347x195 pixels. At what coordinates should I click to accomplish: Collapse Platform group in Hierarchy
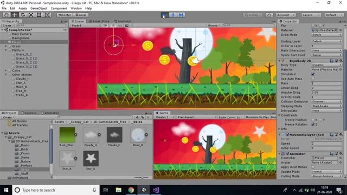[6, 50]
